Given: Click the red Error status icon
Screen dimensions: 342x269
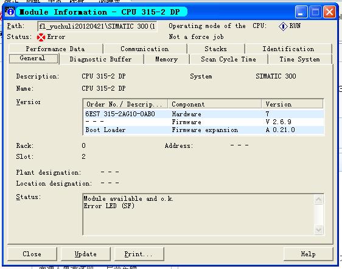Looking at the screenshot, I should point(41,37).
